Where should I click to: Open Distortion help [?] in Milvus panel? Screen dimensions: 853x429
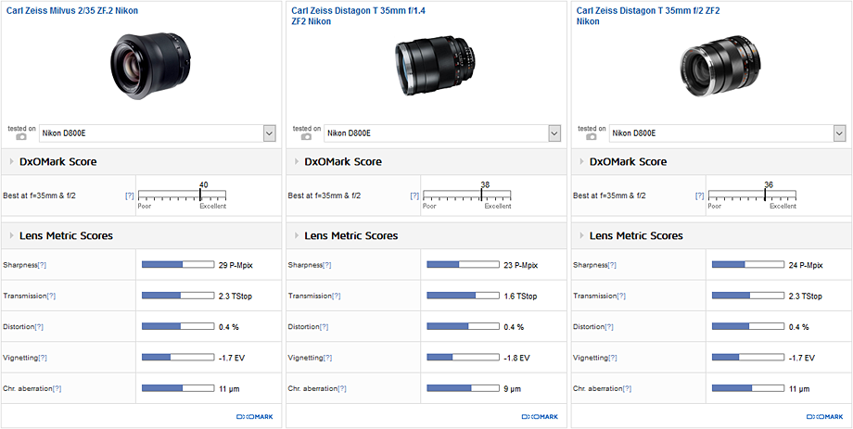tap(39, 327)
